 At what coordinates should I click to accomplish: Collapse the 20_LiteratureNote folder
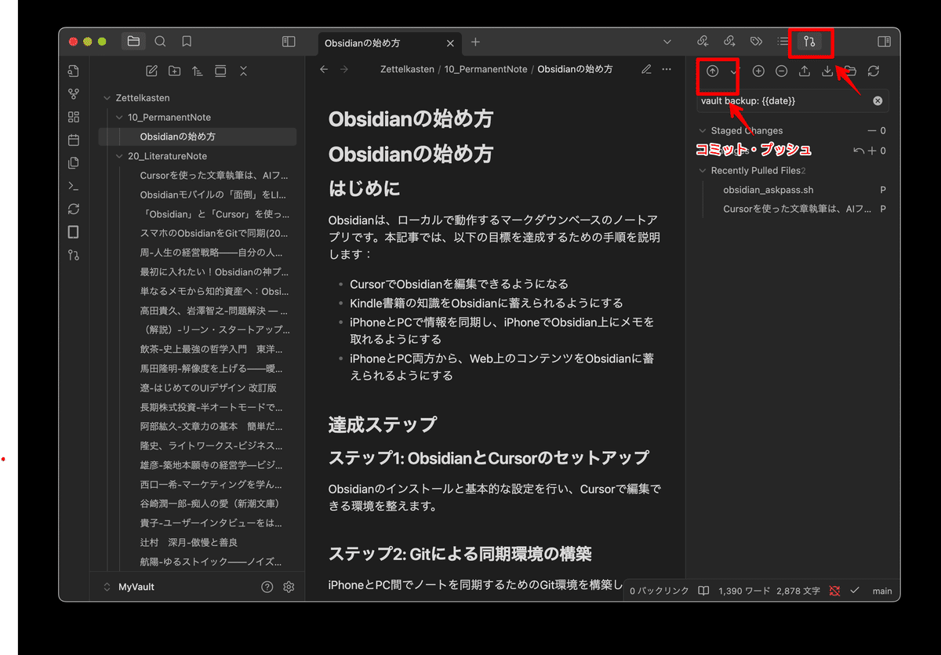[x=120, y=156]
